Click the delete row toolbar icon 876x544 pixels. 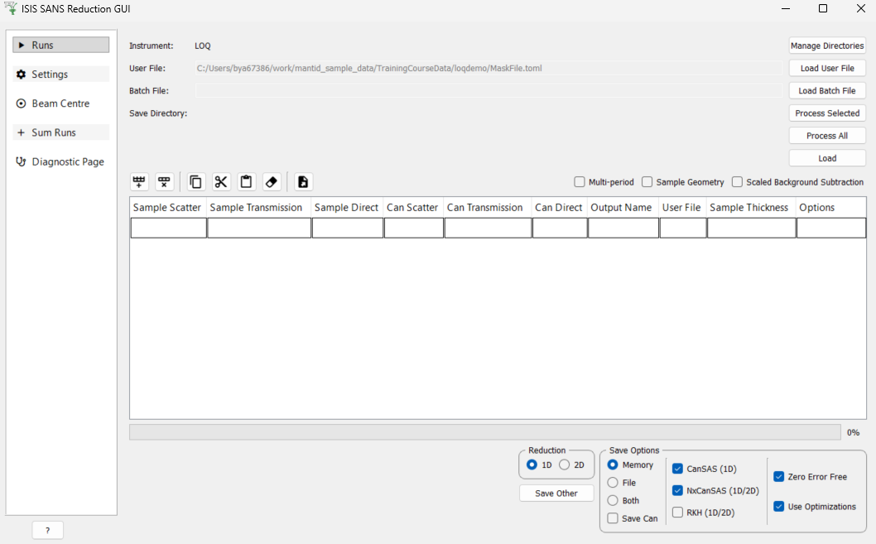click(164, 182)
